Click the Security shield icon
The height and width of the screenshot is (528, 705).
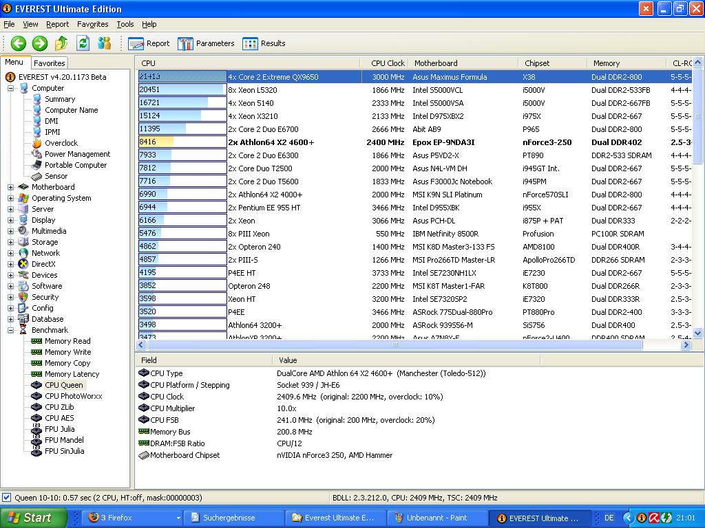click(x=23, y=297)
